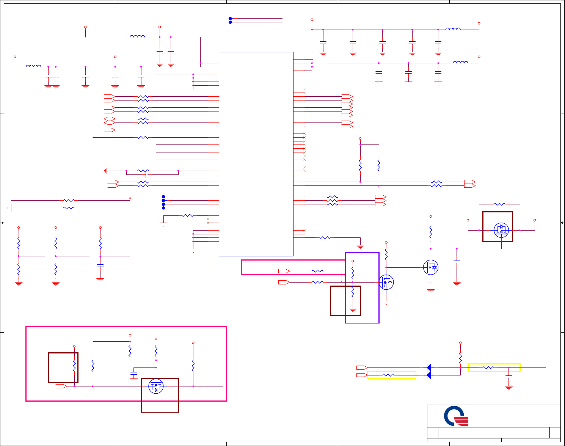Select the capacitor below the right yellow-framed resistor
565x446 pixels.
tap(509, 377)
